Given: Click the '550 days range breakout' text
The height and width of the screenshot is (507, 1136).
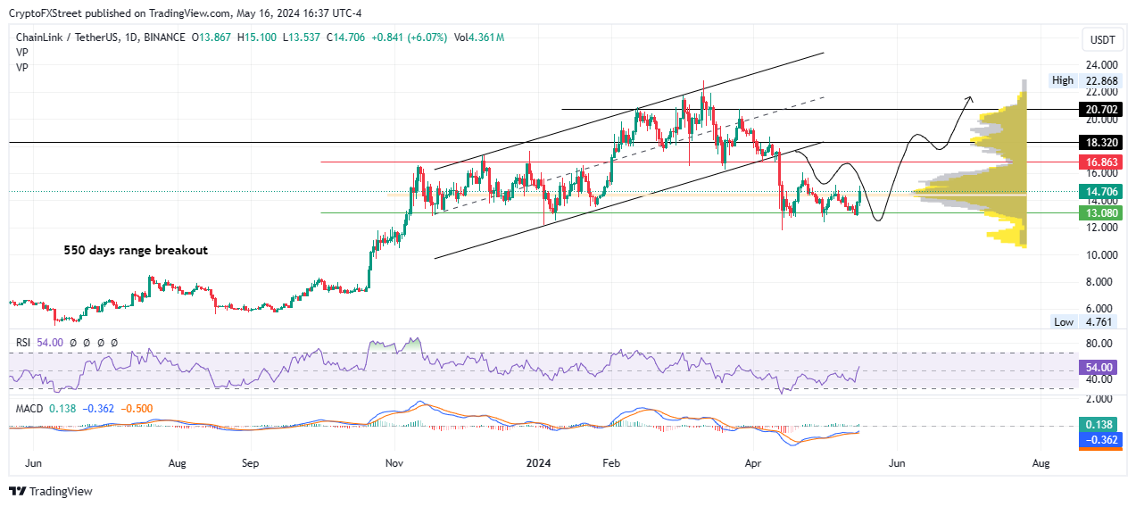Looking at the screenshot, I should pos(136,251).
